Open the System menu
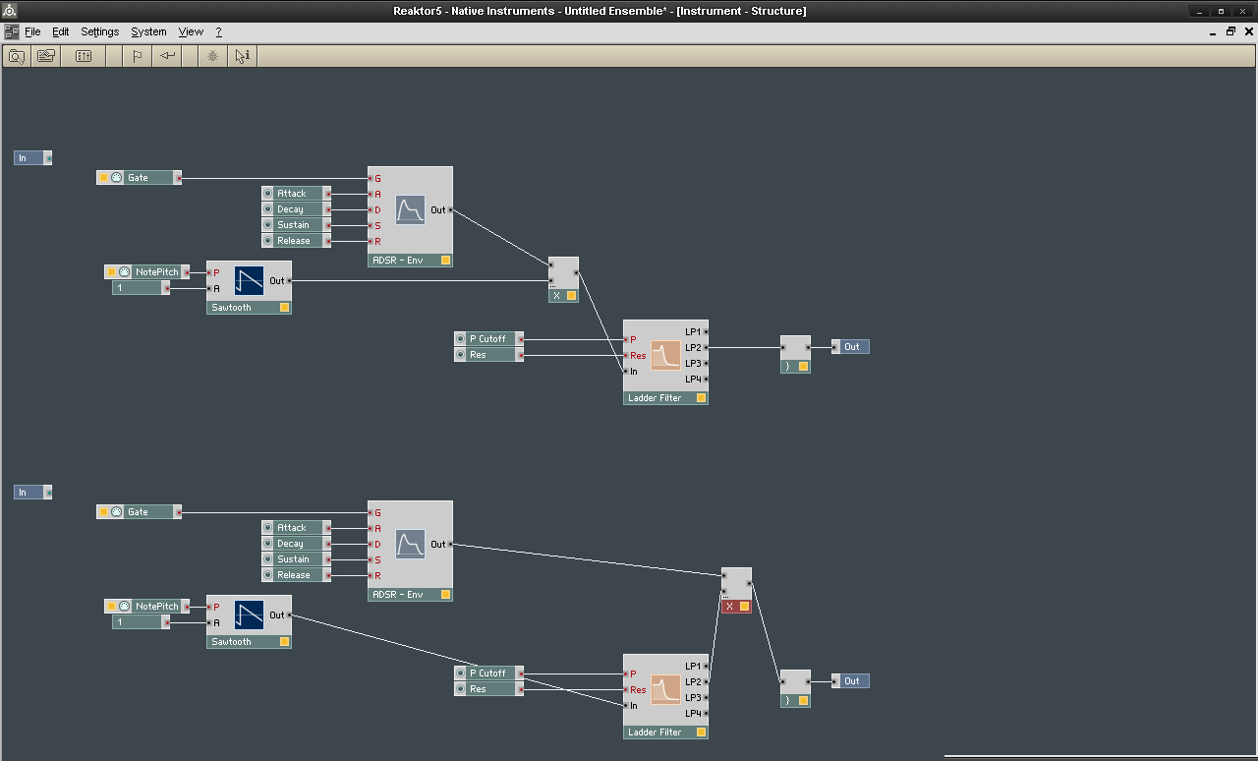The height and width of the screenshot is (761, 1258). pos(148,31)
